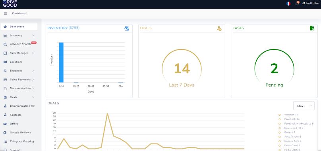The height and width of the screenshot is (151, 321).
Task: Click add task icon in Tasks card
Action: (312, 28)
